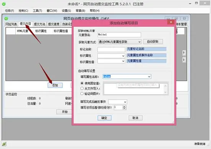Move item down with the down arrow button
The width and height of the screenshot is (211, 149).
(x=184, y=59)
